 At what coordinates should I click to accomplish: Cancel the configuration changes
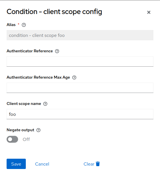coord(42,164)
